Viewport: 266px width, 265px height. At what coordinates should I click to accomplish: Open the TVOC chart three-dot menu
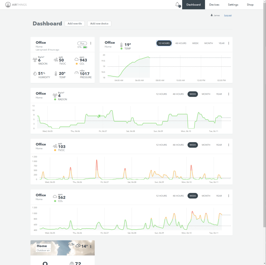pyautogui.click(x=229, y=145)
